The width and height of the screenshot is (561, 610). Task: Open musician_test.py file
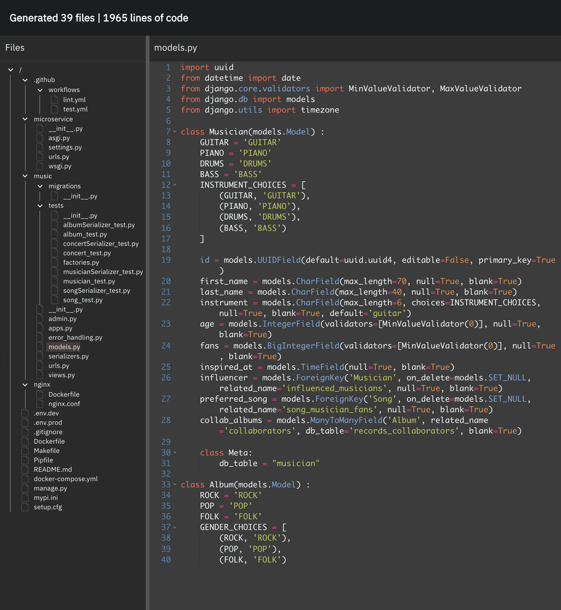(x=89, y=281)
